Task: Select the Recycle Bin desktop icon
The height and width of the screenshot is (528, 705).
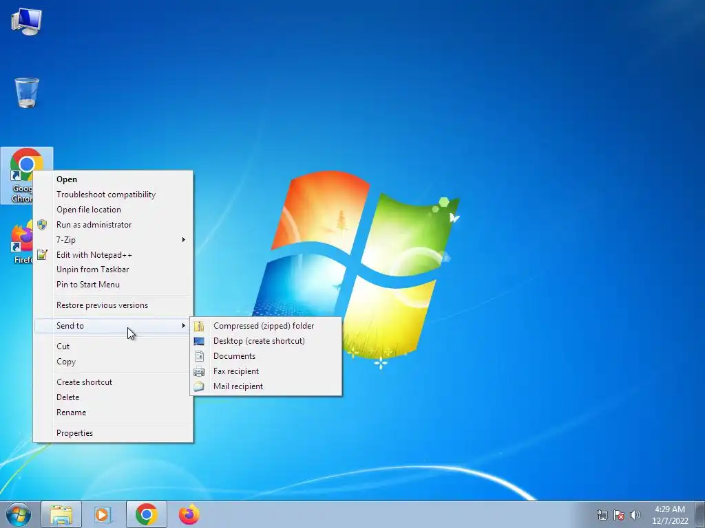Action: pos(27,93)
